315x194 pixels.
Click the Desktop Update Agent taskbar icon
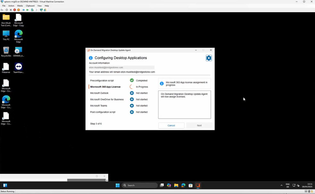click(x=198, y=185)
